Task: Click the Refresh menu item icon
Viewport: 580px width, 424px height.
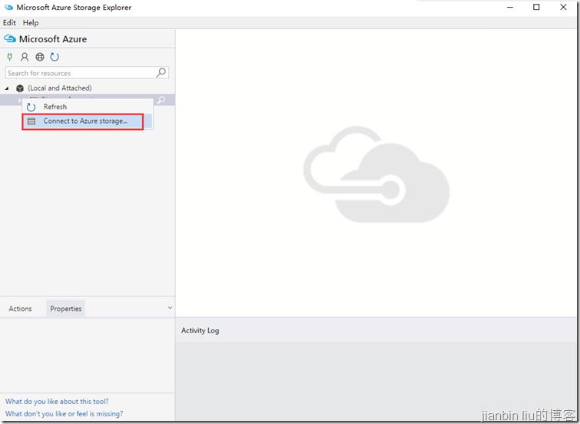Action: 31,107
